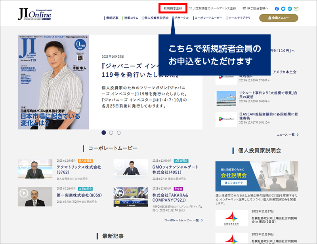Screen dimensions: 317x244
Task: Open the 第一実業株式会社(8059) title
Action: 79,195
